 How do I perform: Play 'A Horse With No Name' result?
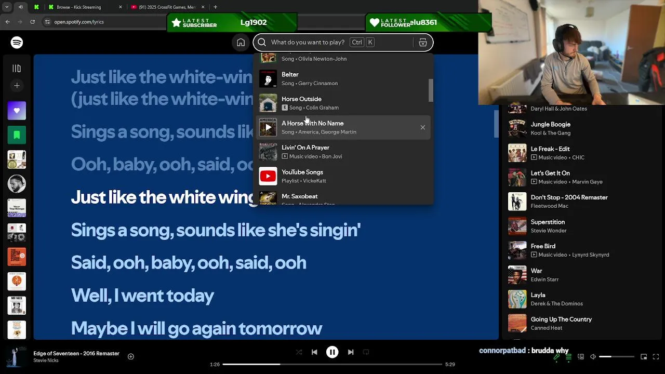pyautogui.click(x=268, y=127)
